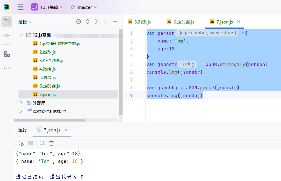The width and height of the screenshot is (281, 181).
Task: Click the jsonstr string type hint
Action: click(187, 64)
